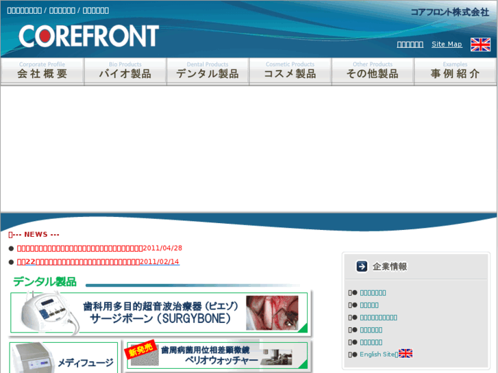The width and height of the screenshot is (498, 373).
Task: Open the link left of Site Map
Action: click(x=410, y=44)
